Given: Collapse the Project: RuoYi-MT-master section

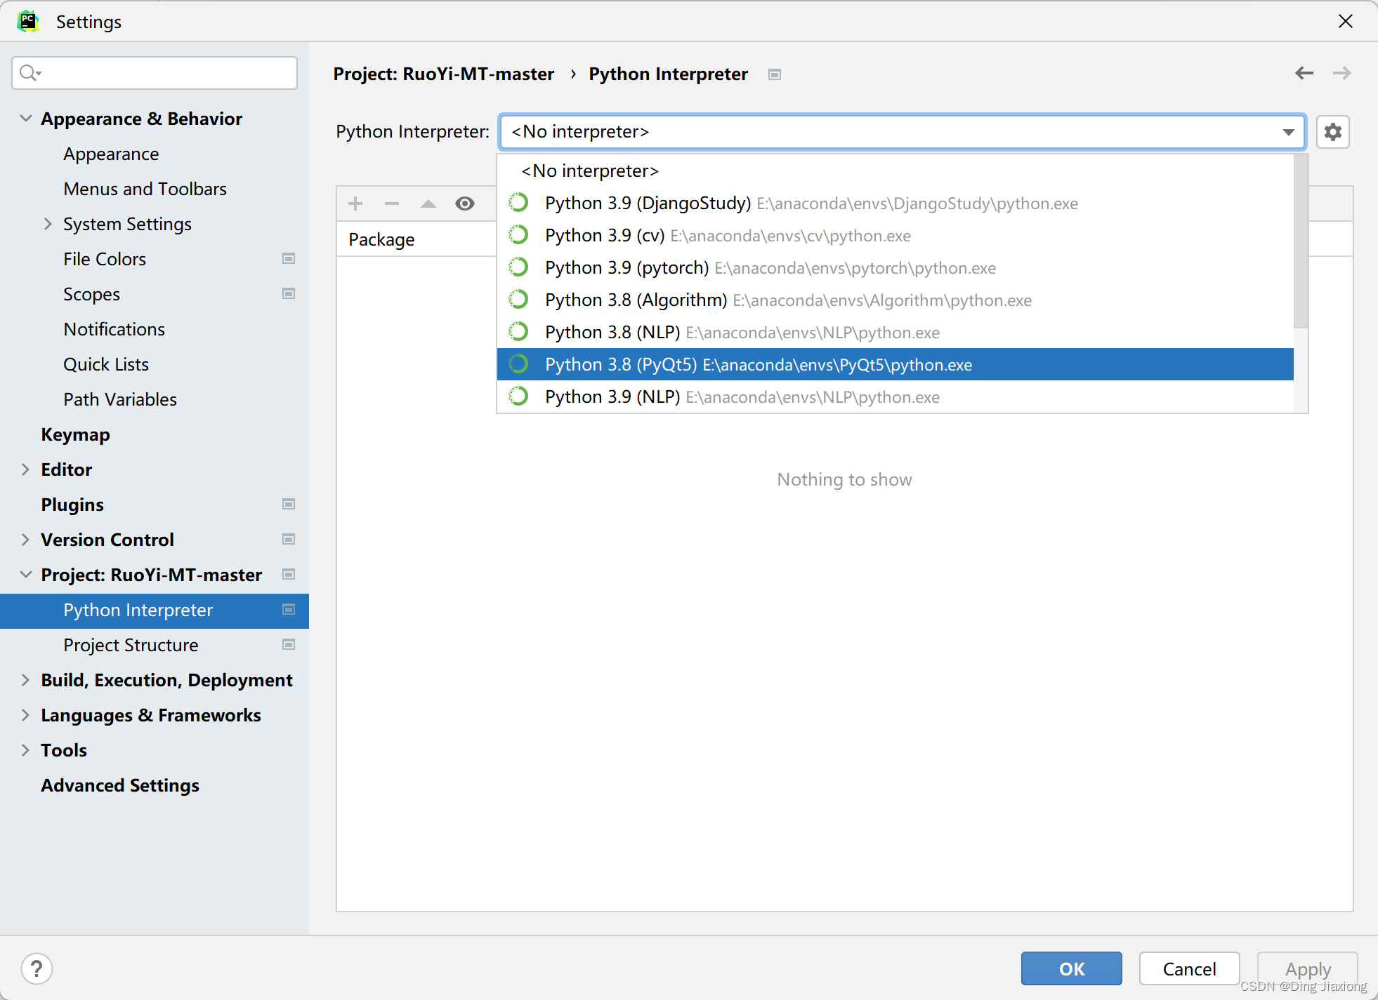Looking at the screenshot, I should pos(25,575).
